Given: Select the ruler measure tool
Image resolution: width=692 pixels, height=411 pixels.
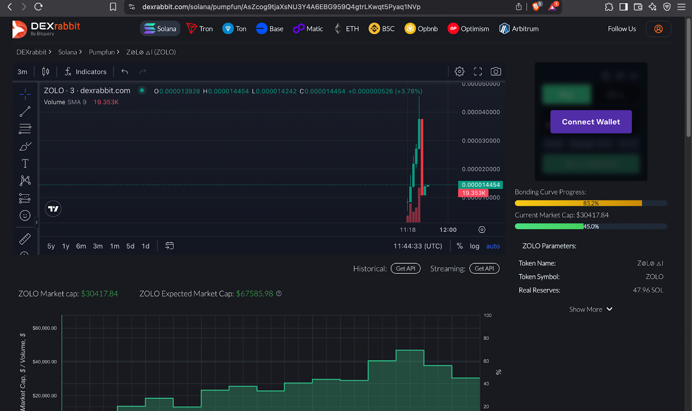Looking at the screenshot, I should pos(25,239).
